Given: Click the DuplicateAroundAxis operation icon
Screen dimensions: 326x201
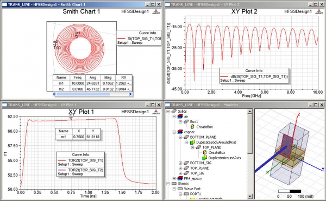Looking at the screenshot, I should pos(205,158).
